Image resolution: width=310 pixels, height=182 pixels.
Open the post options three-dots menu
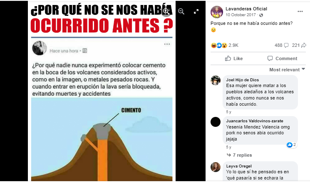[x=300, y=12]
